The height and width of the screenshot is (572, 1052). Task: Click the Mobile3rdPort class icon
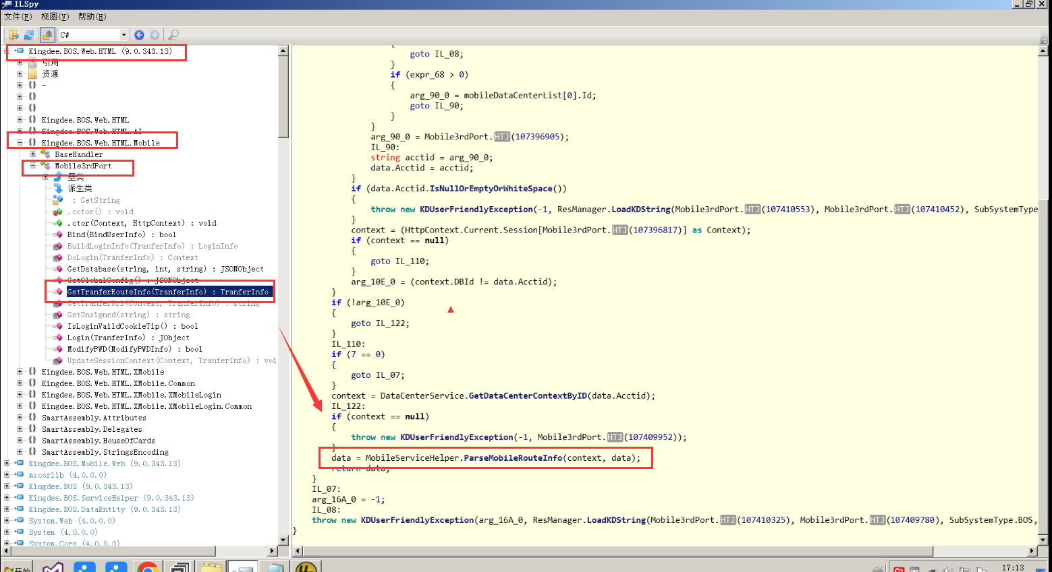coord(45,166)
